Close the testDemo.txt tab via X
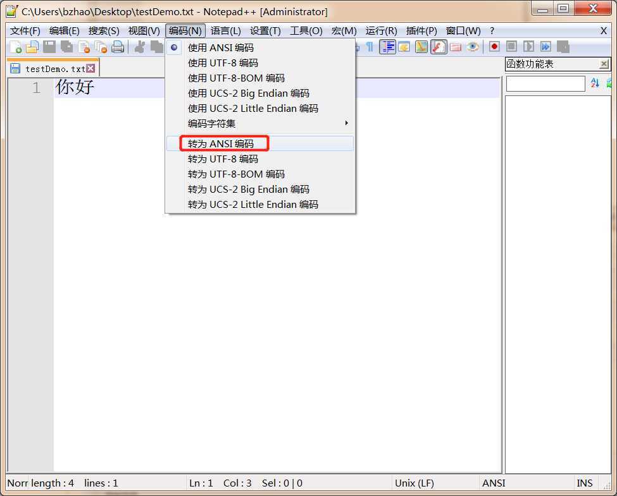Image resolution: width=617 pixels, height=496 pixels. [91, 68]
